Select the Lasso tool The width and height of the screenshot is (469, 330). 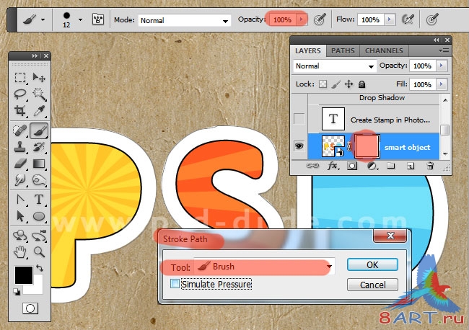coord(20,94)
